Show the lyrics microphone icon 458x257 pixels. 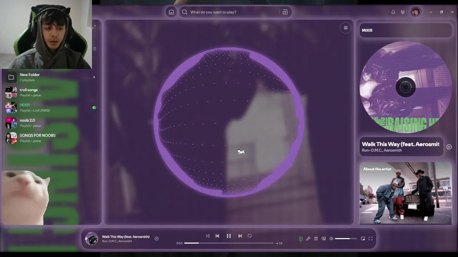(x=308, y=238)
